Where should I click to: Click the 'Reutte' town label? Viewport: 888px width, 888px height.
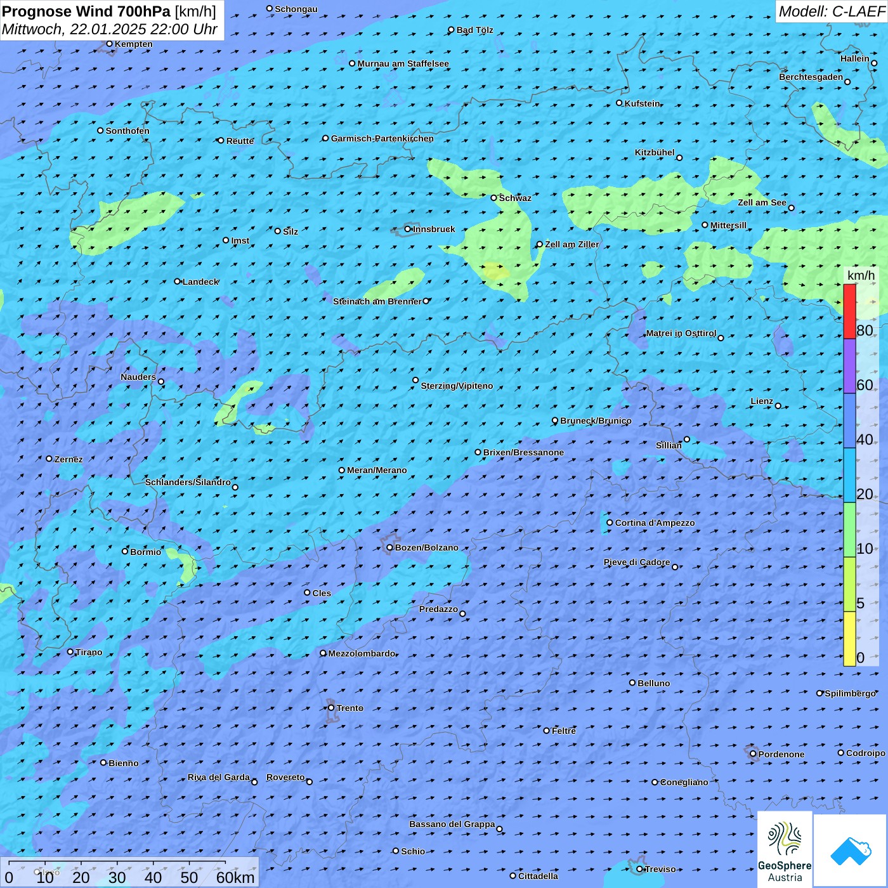tap(240, 141)
